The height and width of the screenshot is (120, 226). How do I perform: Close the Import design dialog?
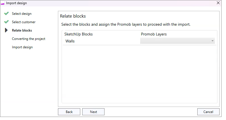point(218,3)
